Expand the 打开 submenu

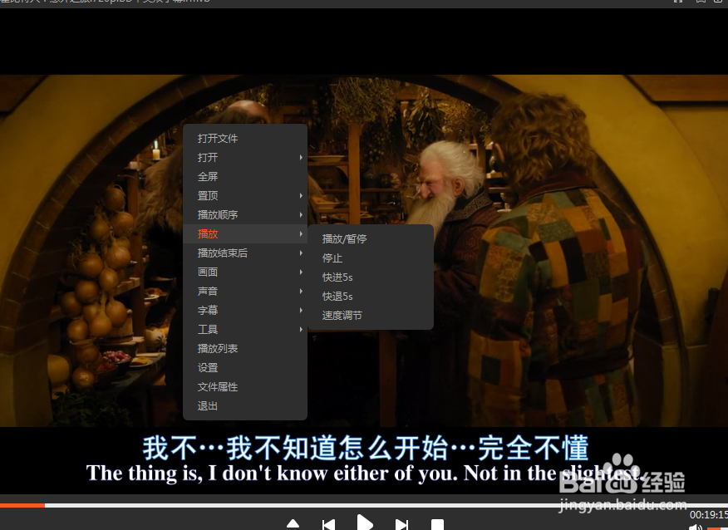point(245,157)
